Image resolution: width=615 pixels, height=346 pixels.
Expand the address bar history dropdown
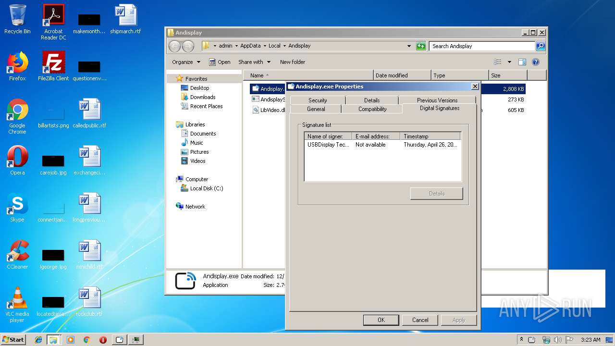click(409, 46)
